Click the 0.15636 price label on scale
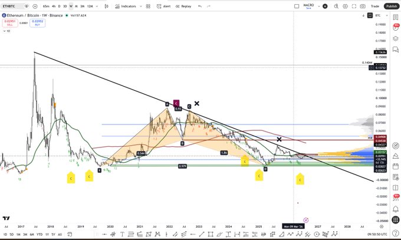 coord(380,52)
